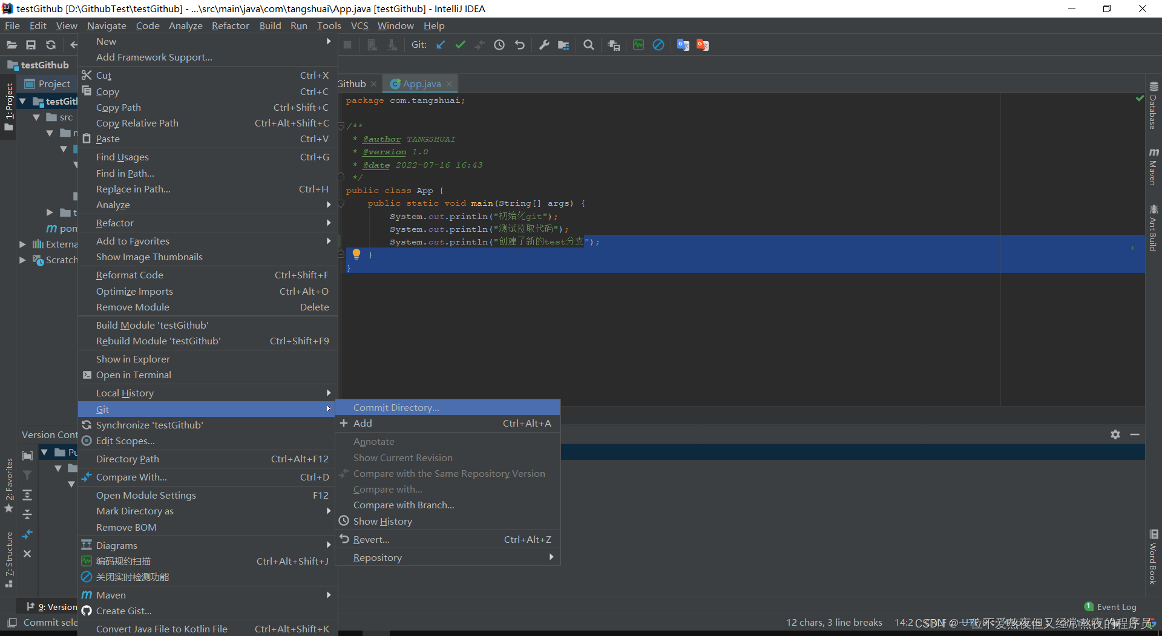The image size is (1162, 636).
Task: Toggle the 9: Version Control bottom tab
Action: [x=52, y=607]
